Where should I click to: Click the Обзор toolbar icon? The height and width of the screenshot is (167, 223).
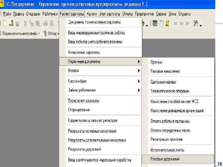coord(45,33)
